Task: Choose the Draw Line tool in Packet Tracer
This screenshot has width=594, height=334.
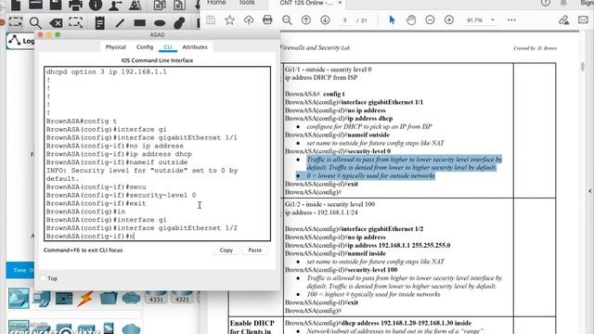Action: [120, 22]
